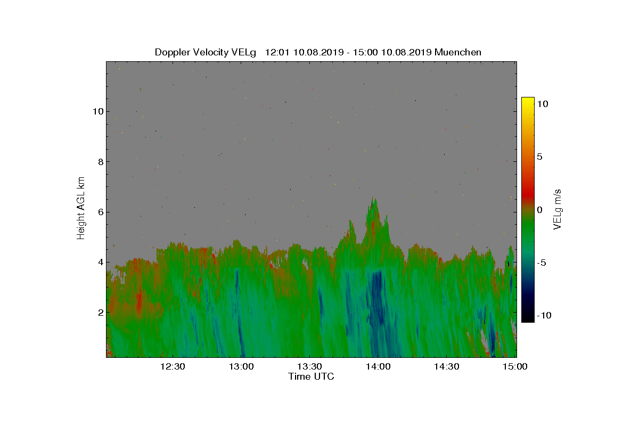This screenshot has width=639, height=426.
Task: Click the height axis label '6'
Action: point(100,212)
